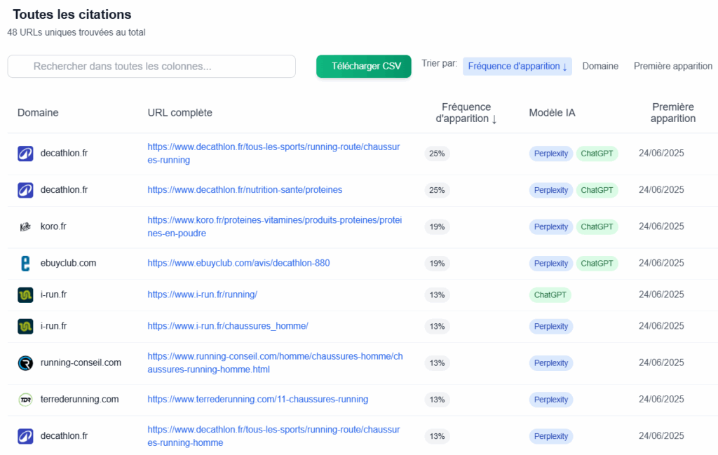Click the "Toutes les citations" heading
This screenshot has width=718, height=455.
point(72,15)
